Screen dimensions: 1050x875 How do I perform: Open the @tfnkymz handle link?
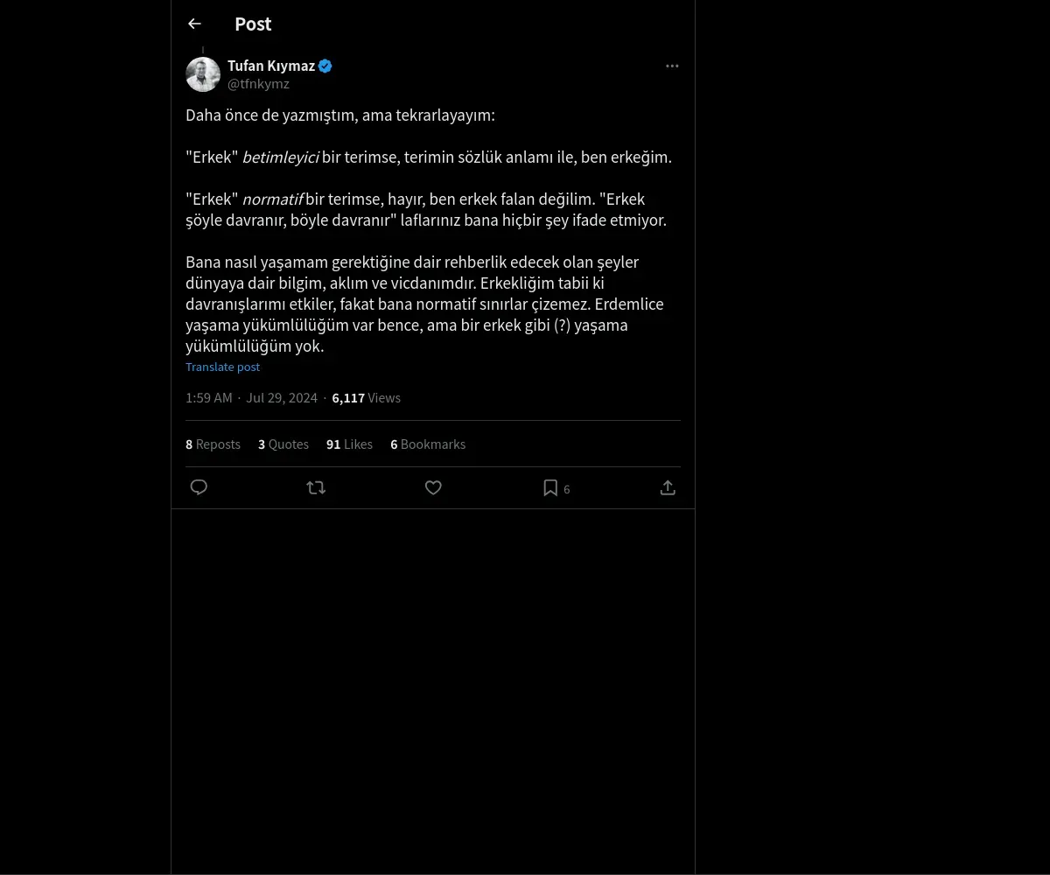coord(258,84)
